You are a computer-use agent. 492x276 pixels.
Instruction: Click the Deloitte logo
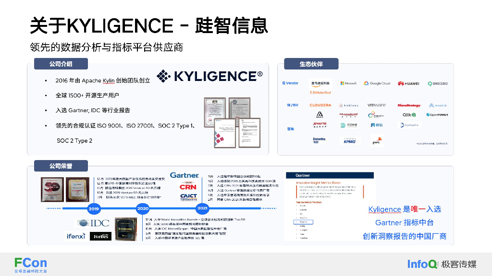coord(319,140)
